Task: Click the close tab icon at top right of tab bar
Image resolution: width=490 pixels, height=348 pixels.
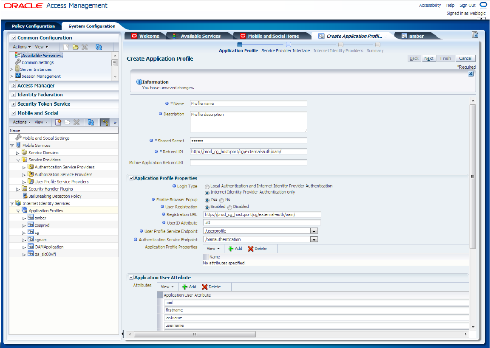Action: pyautogui.click(x=475, y=35)
